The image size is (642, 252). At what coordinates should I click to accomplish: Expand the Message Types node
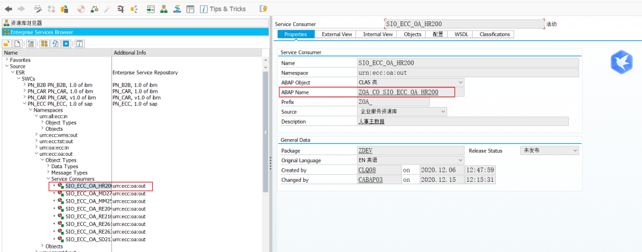pos(48,172)
